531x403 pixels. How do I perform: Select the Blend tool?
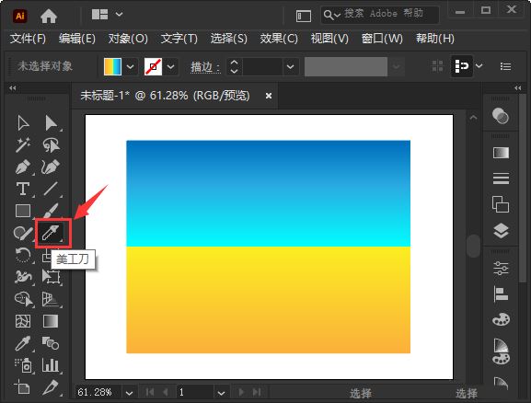tap(51, 343)
